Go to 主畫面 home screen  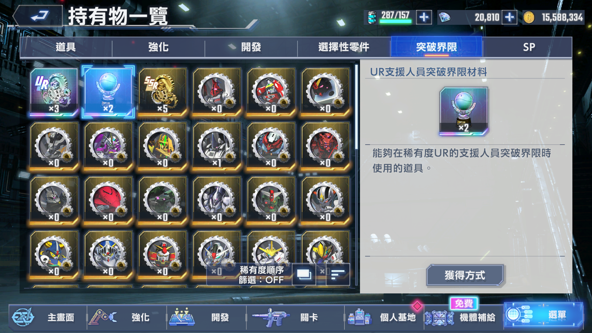(48, 317)
